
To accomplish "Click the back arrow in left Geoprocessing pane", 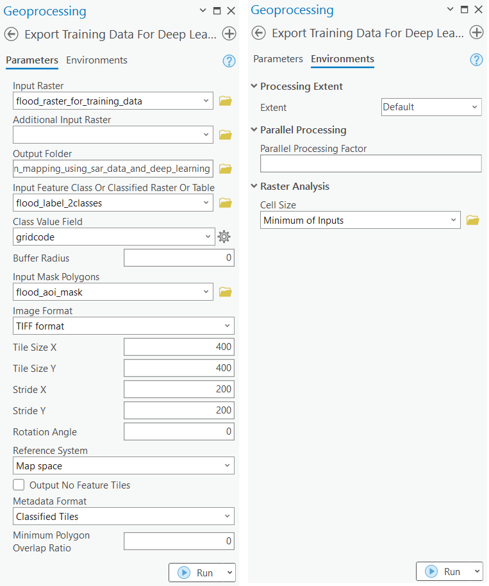I will pyautogui.click(x=11, y=34).
